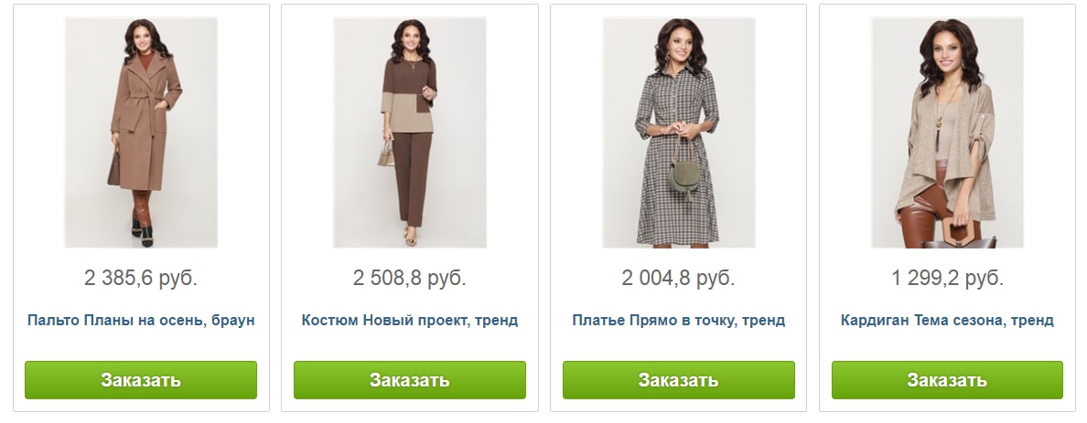Click Заказать under the plaid dress
Viewport: 1087px width, 423px height.
coord(679,380)
